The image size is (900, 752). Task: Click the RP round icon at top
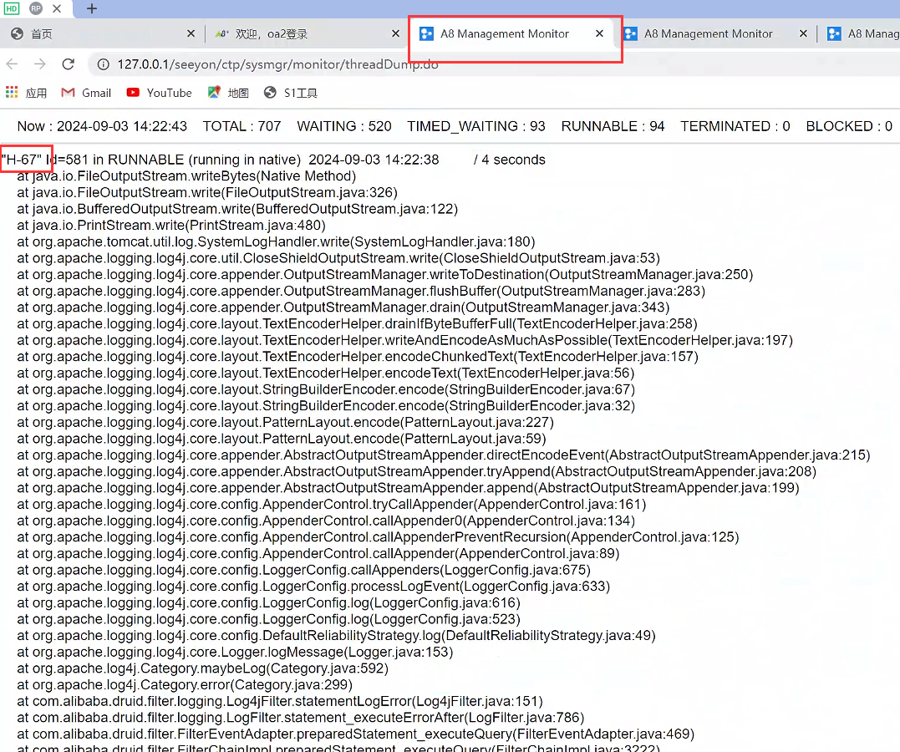pyautogui.click(x=36, y=8)
